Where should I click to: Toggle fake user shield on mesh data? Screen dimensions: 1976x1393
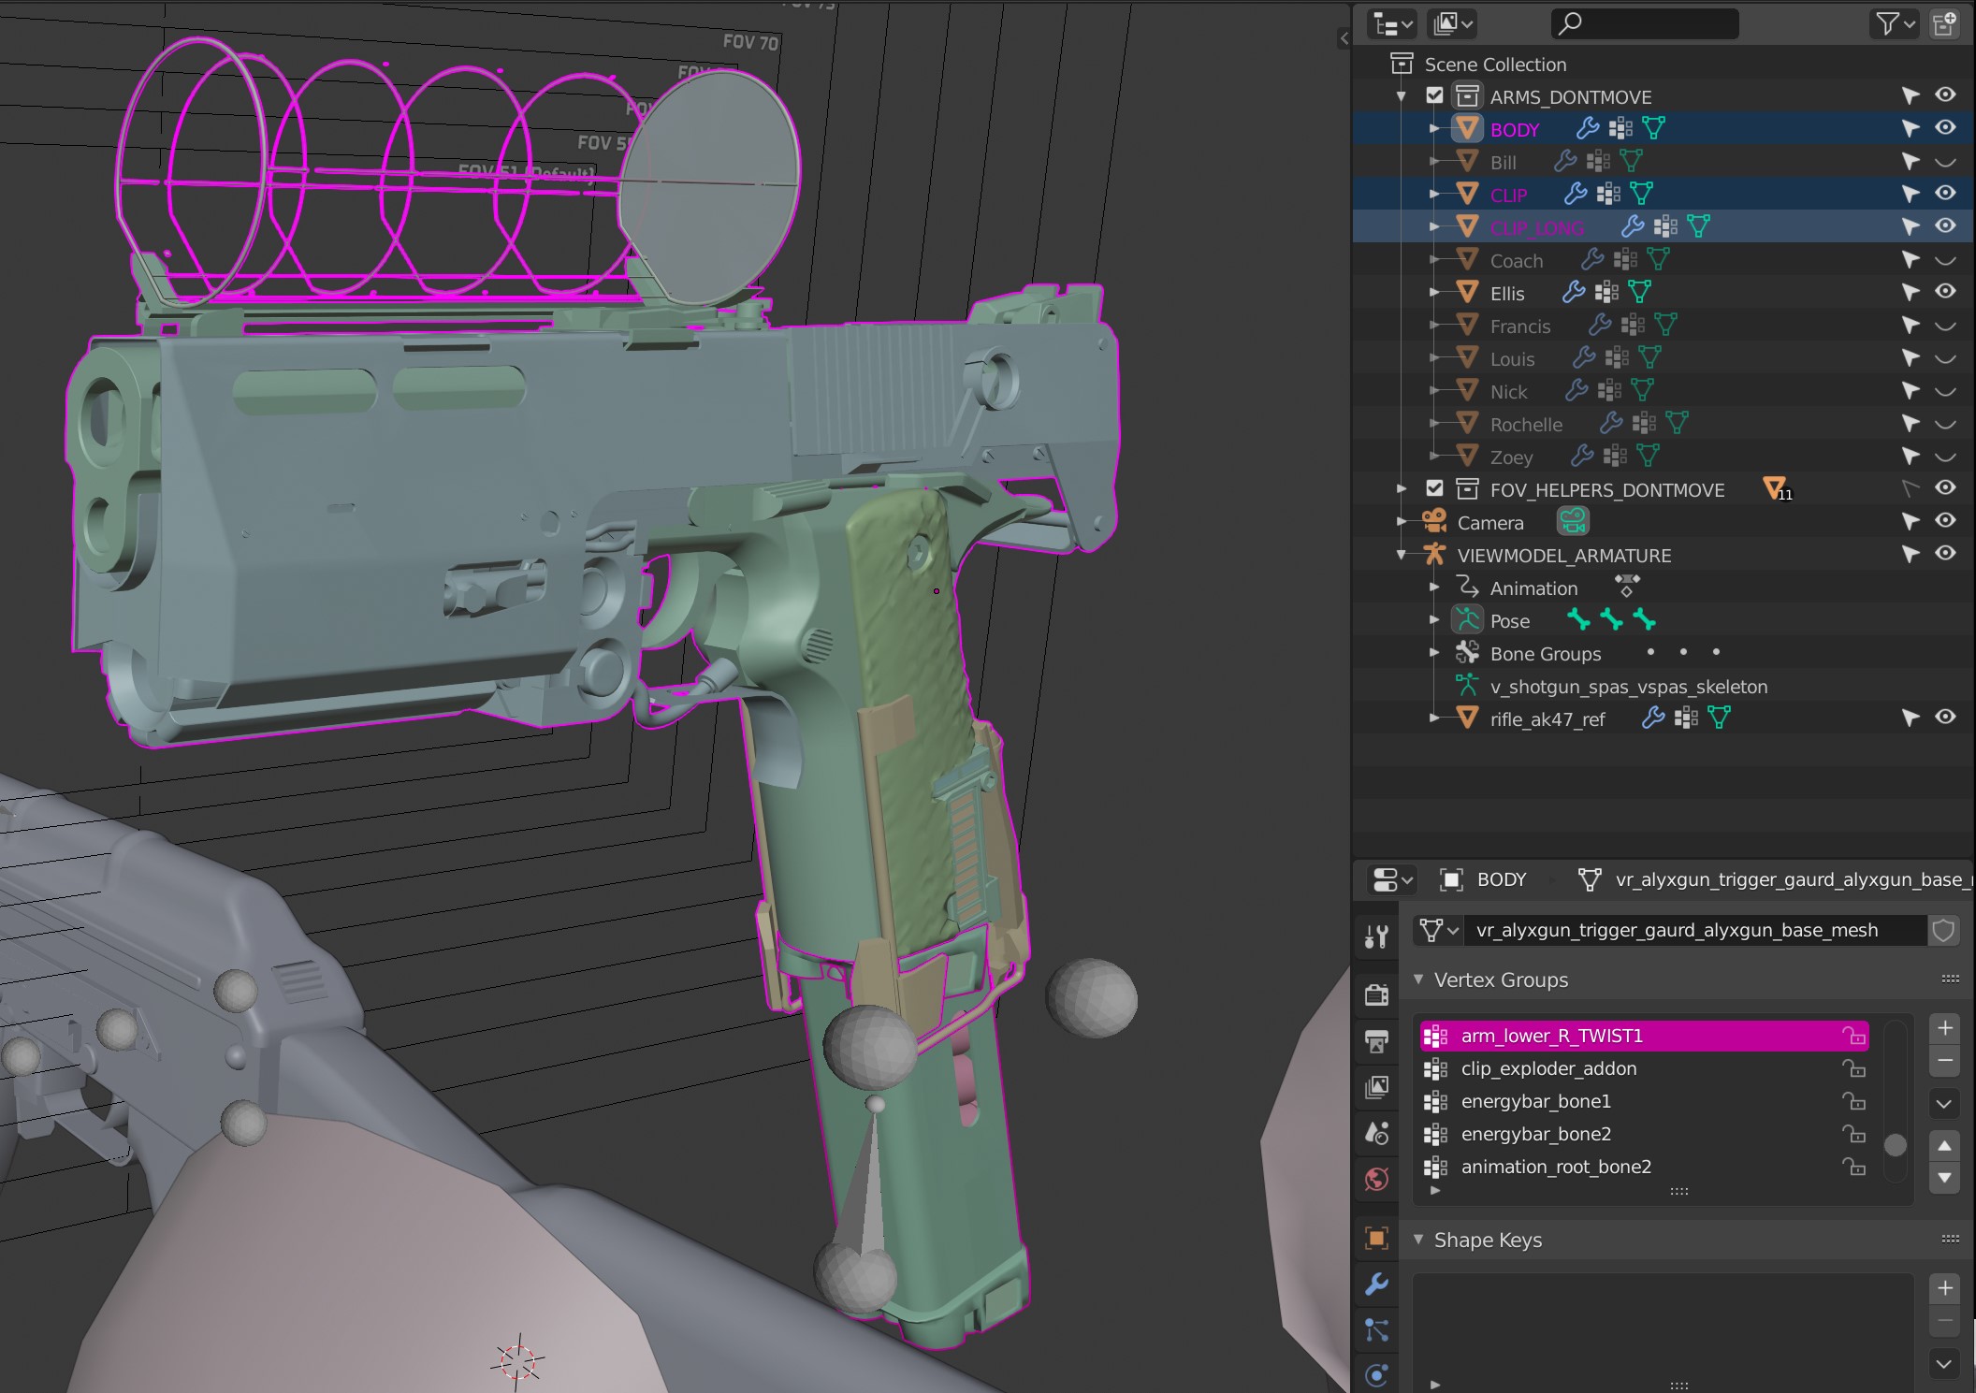pos(1943,930)
